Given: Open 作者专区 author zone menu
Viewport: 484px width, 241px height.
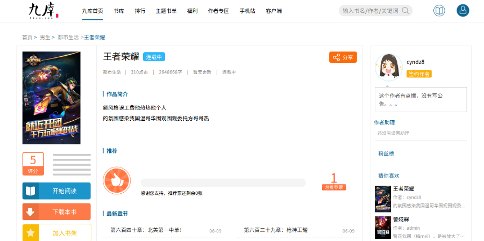Looking at the screenshot, I should pyautogui.click(x=218, y=11).
